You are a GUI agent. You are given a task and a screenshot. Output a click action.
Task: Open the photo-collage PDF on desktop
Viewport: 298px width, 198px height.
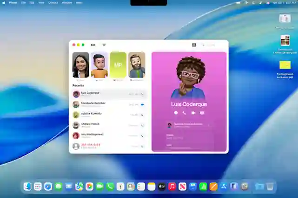[x=285, y=40]
